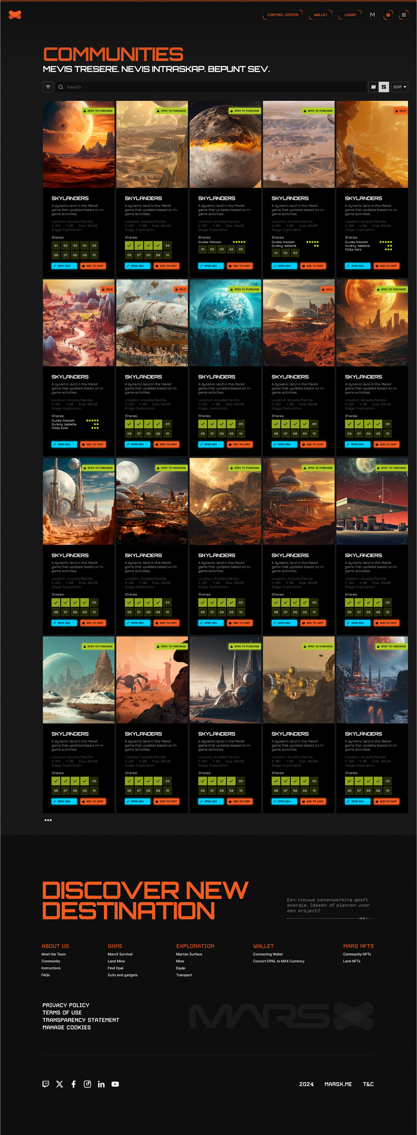
Task: Click into the Search input field
Action: [x=211, y=87]
